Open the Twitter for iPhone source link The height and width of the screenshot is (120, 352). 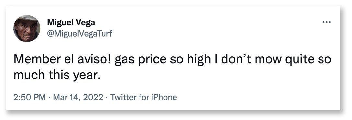(x=143, y=97)
